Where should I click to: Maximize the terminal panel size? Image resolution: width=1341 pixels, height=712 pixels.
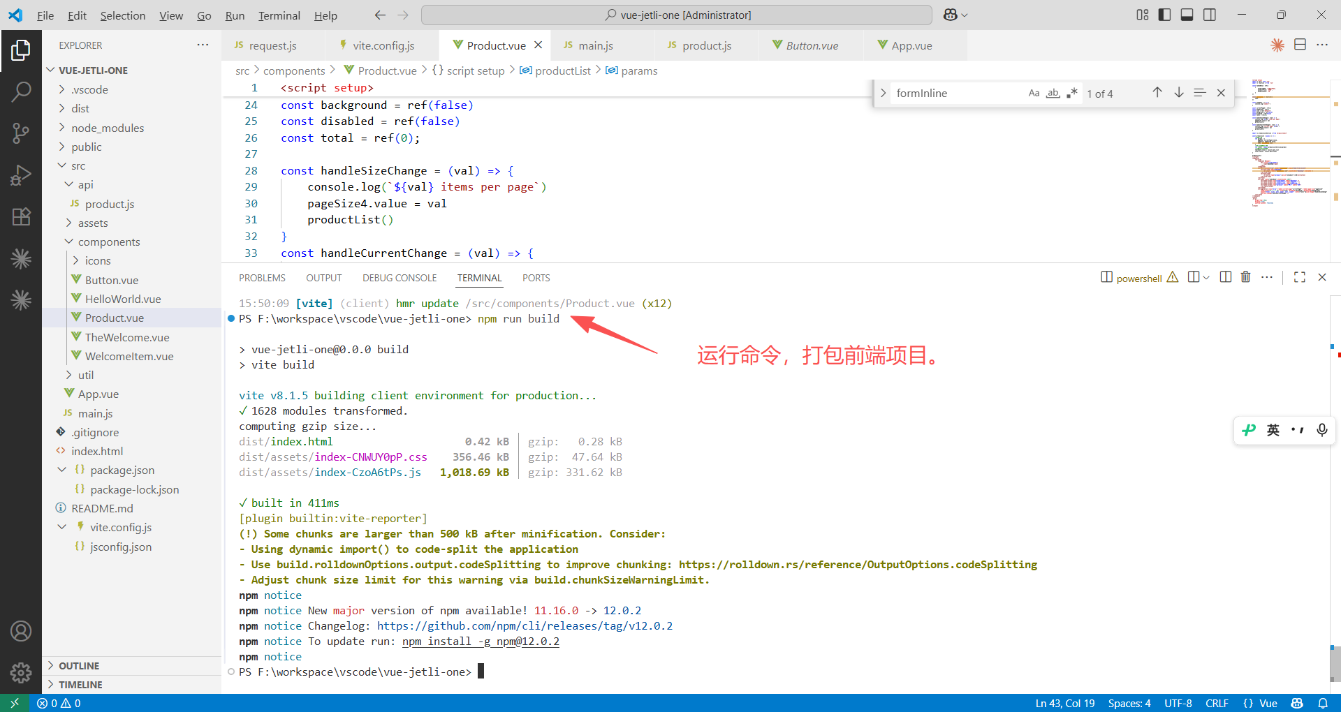[1300, 277]
